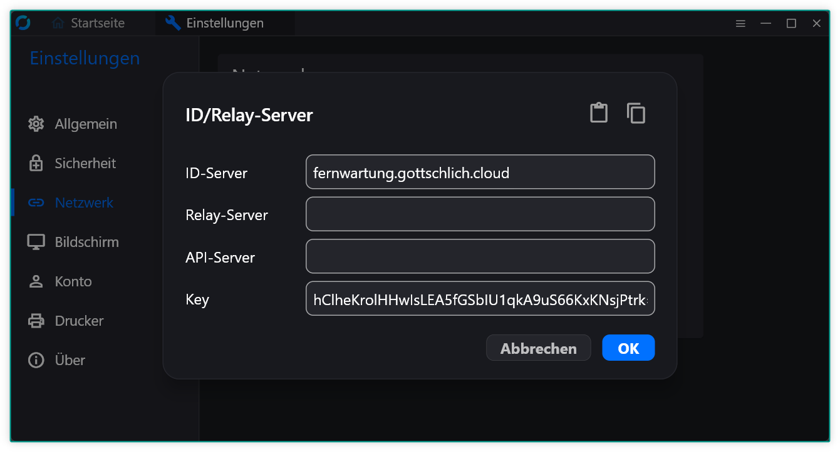
Task: Click the Startseite home icon
Action: tap(58, 23)
